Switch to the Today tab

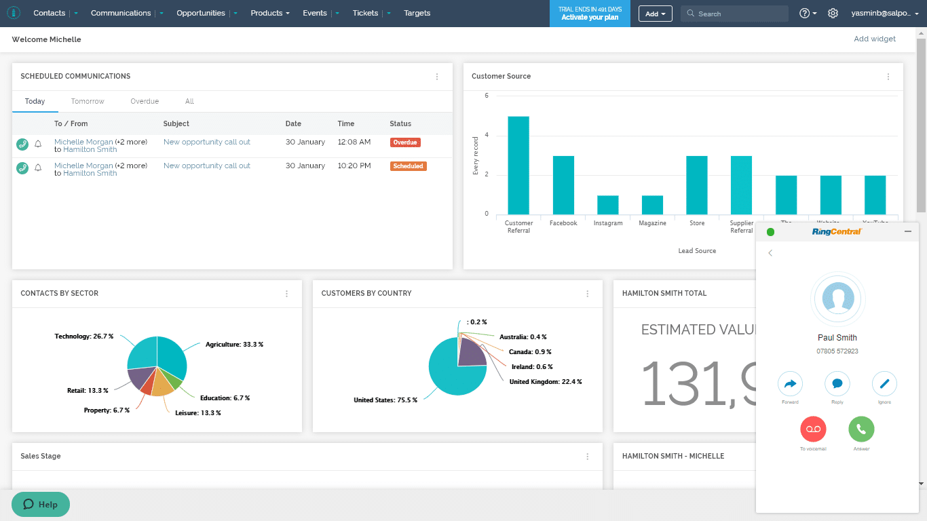[35, 101]
